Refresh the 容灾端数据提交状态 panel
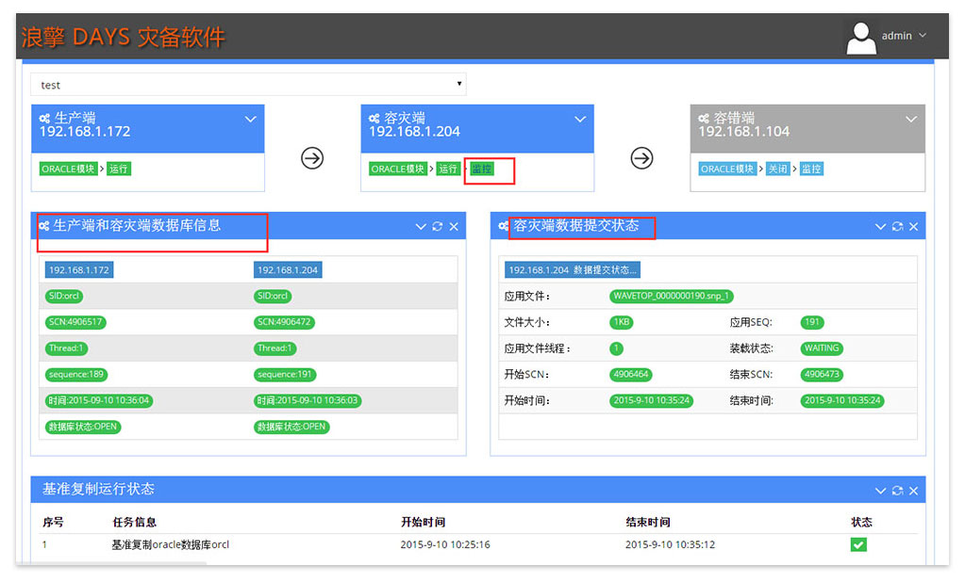The height and width of the screenshot is (582, 965). [897, 227]
